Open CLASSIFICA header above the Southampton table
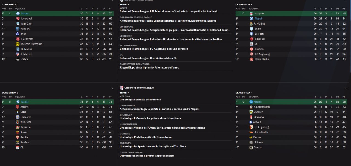This screenshot has width=351, height=166. click(x=243, y=93)
